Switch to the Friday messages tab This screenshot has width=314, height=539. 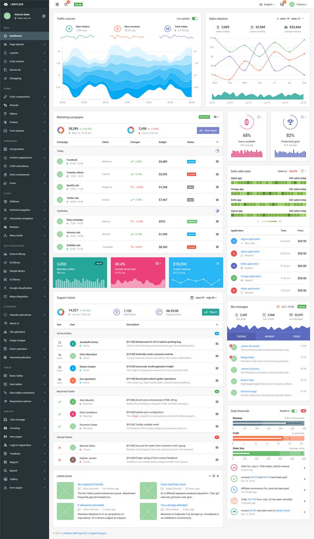[297, 336]
